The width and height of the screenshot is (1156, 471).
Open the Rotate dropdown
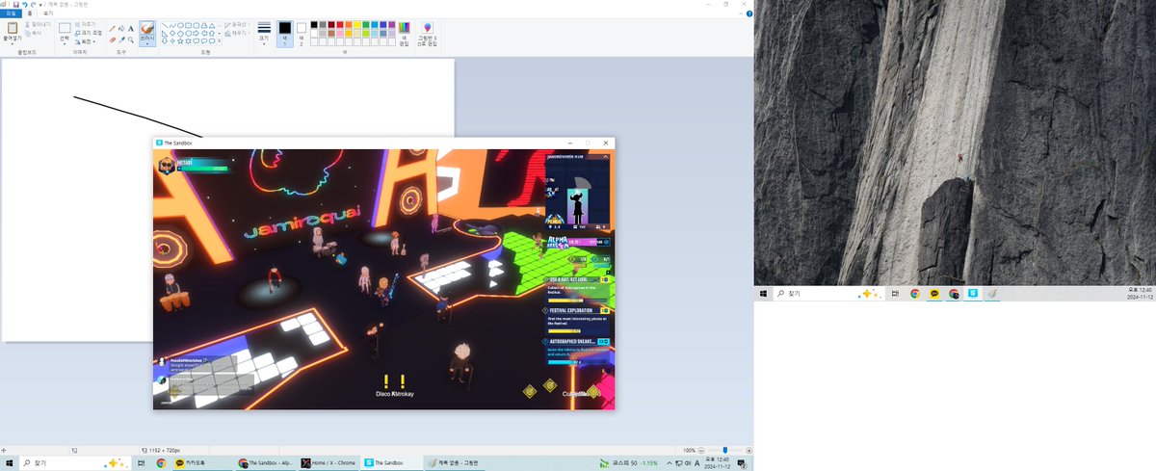[85, 41]
